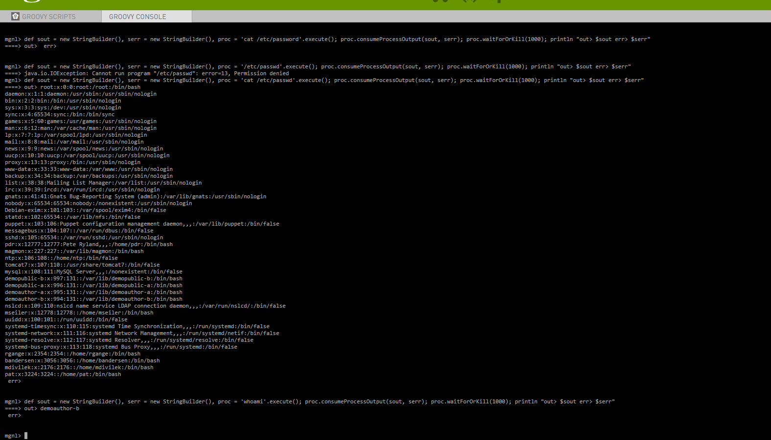Click the games:x:5:60 entry
The height and width of the screenshot is (440, 771).
[x=81, y=121]
